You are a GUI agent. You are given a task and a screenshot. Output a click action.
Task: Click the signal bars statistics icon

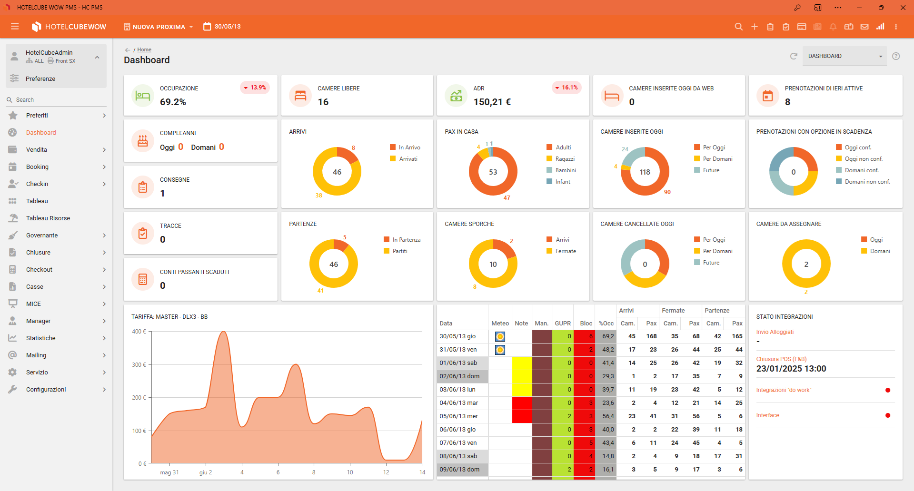880,27
